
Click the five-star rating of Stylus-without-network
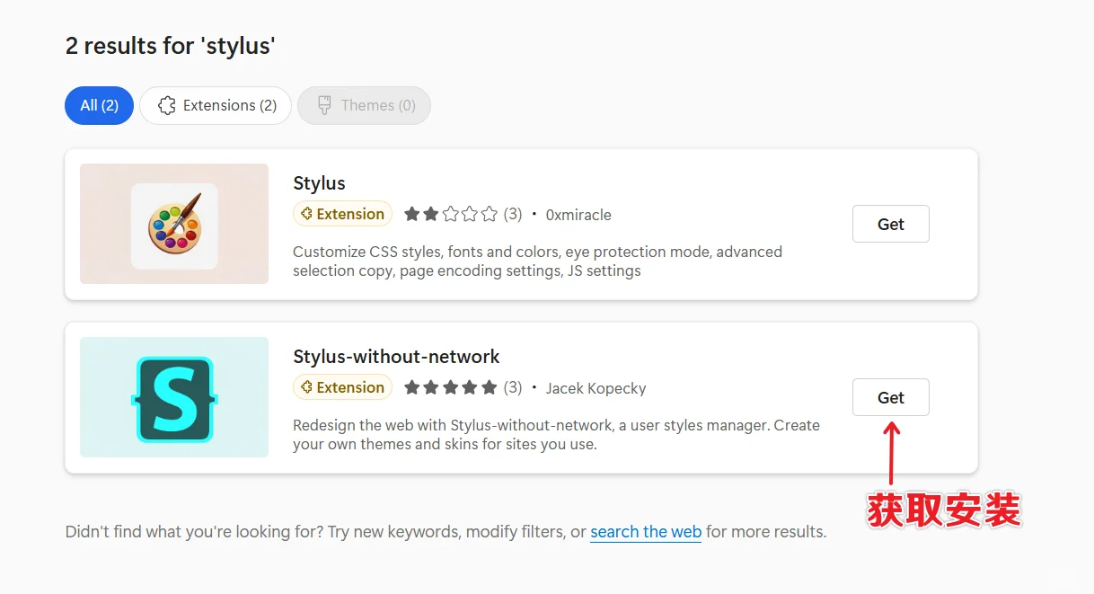pyautogui.click(x=450, y=387)
